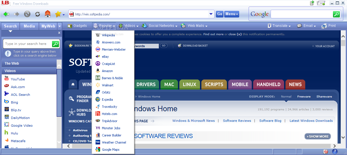Screen dimensions: 347x155
Task: Open Merriam-Webster from Popular menu
Action: click(113, 49)
